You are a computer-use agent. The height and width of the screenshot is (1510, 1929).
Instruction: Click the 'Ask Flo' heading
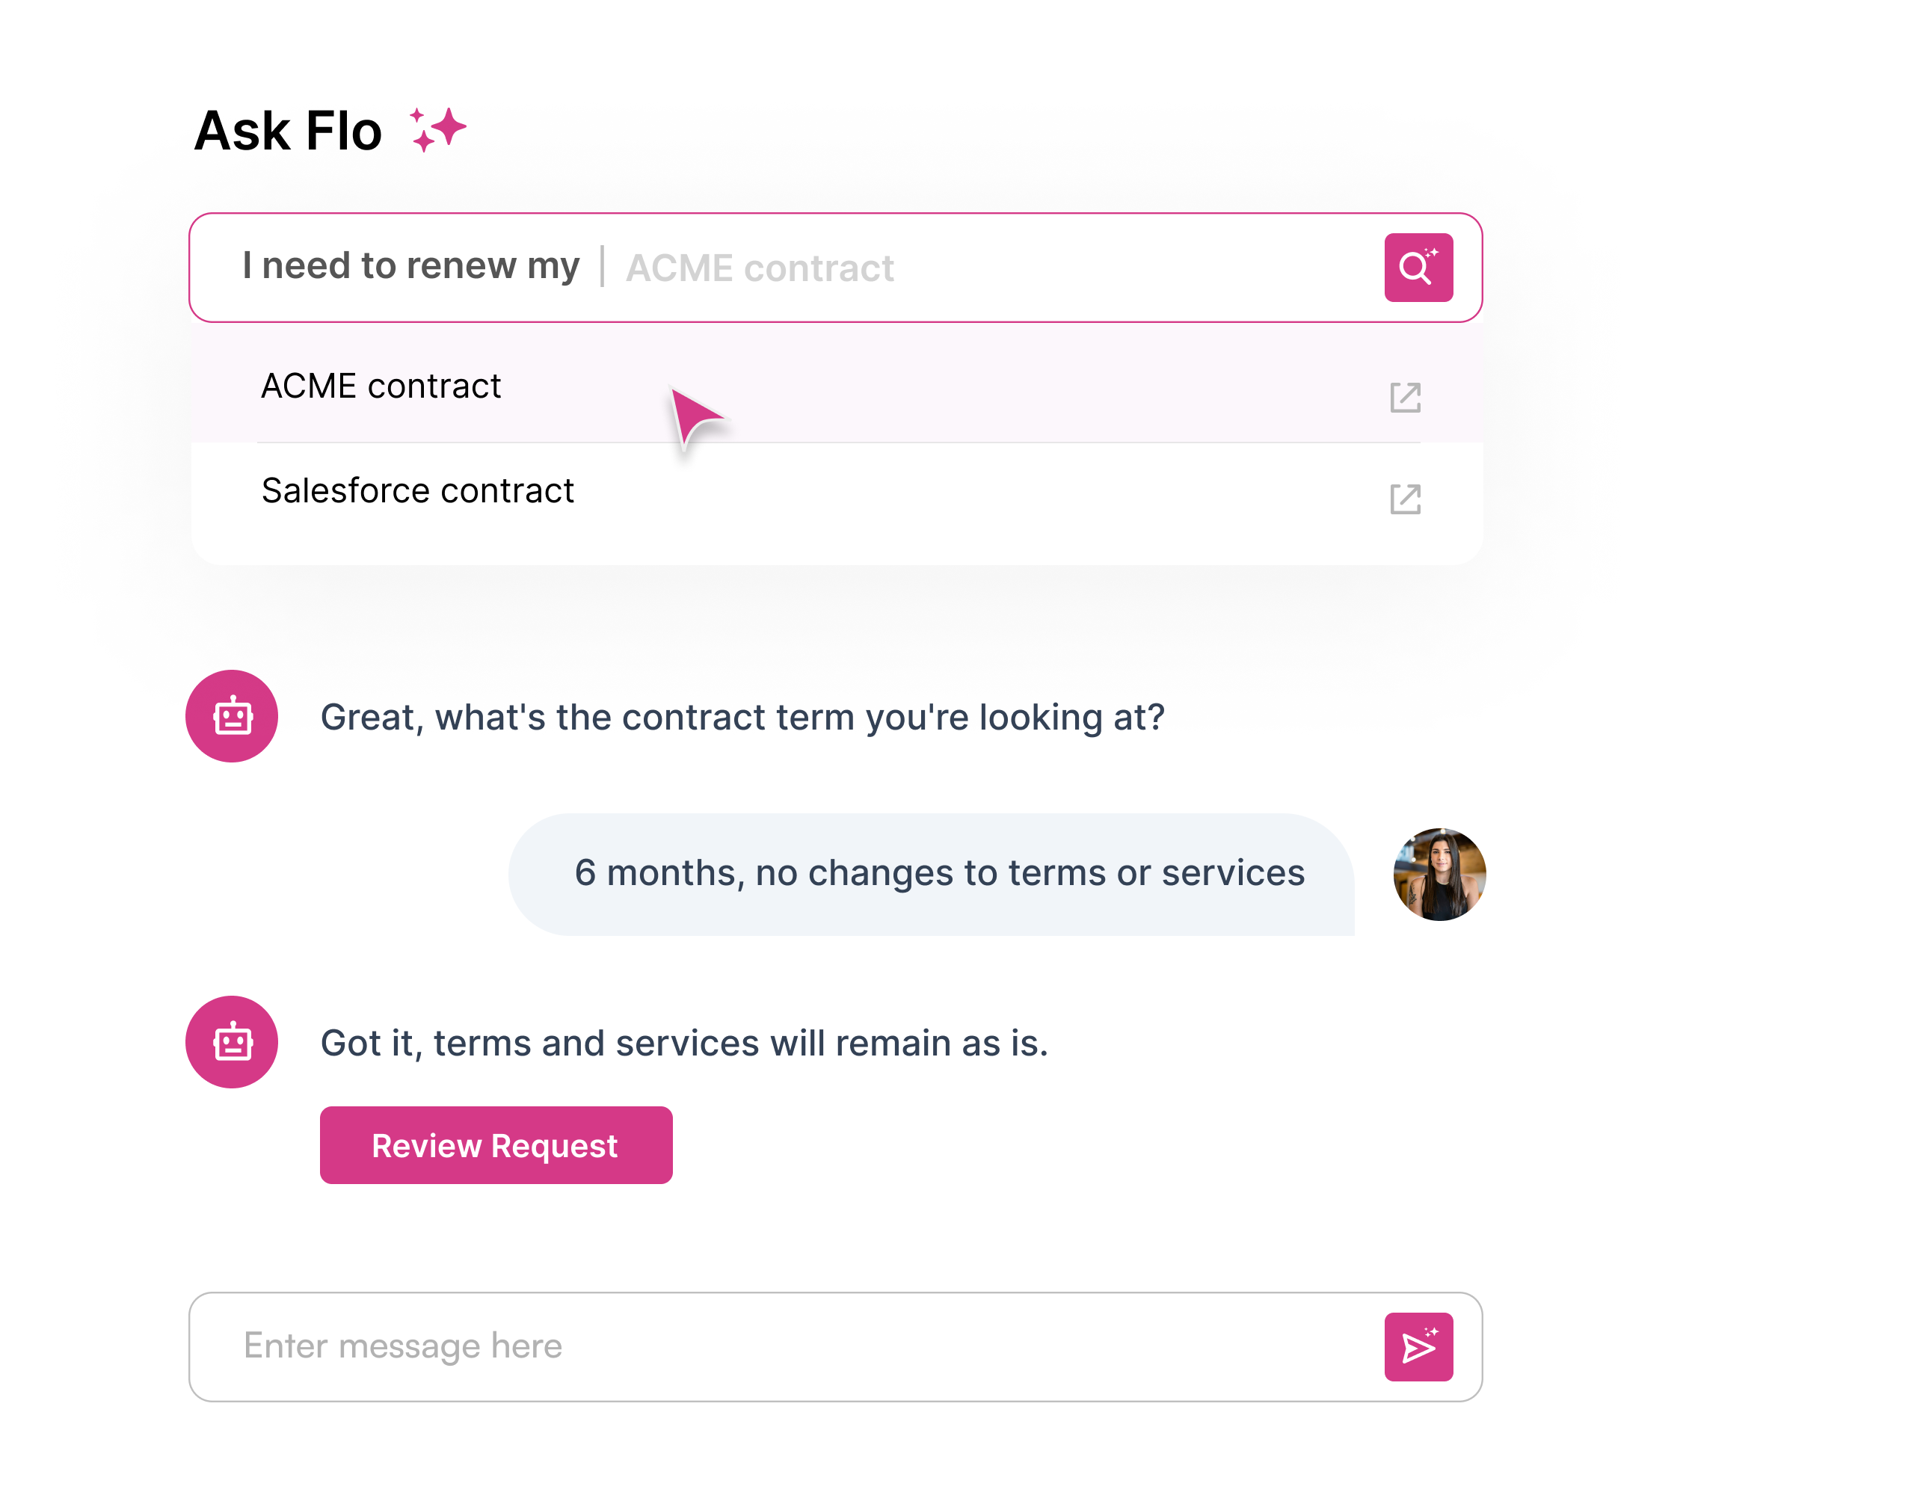click(286, 131)
